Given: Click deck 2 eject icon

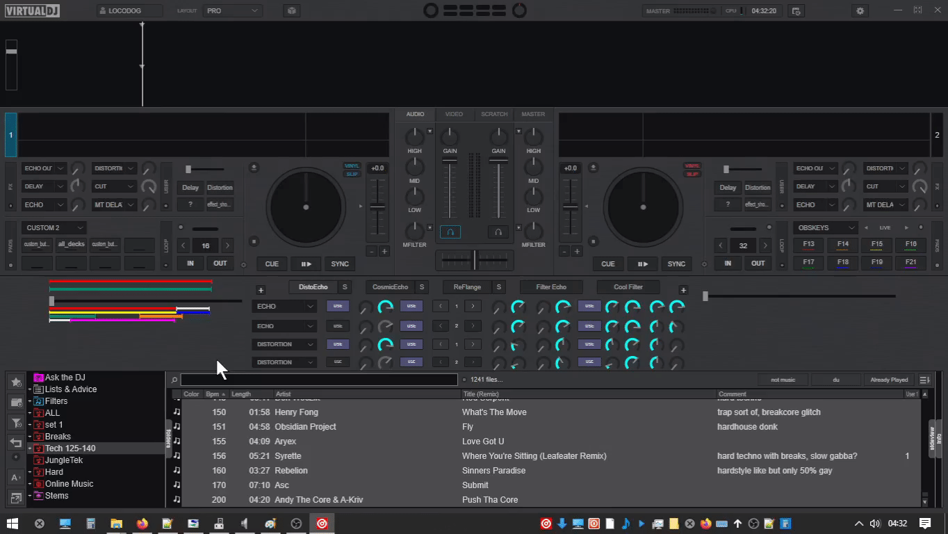Looking at the screenshot, I should (592, 168).
